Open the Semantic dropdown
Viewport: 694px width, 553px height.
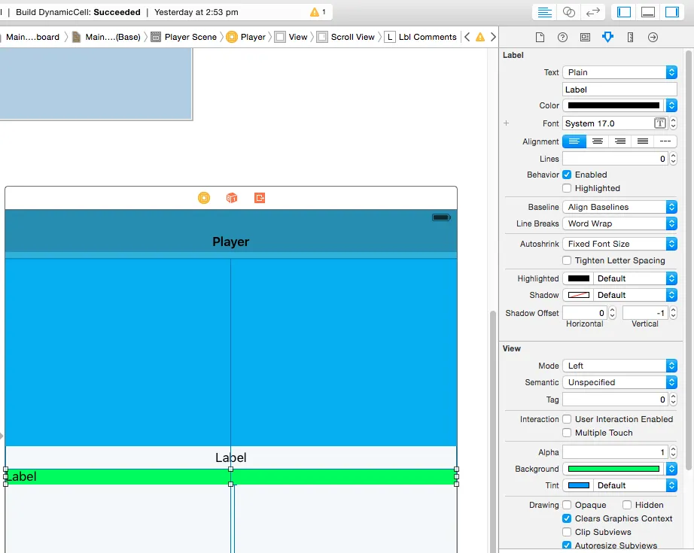pos(619,382)
